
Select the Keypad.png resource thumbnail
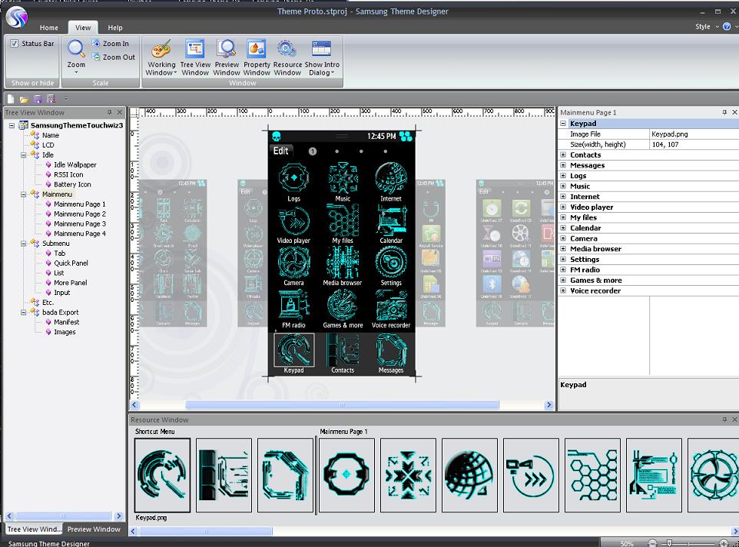[162, 475]
